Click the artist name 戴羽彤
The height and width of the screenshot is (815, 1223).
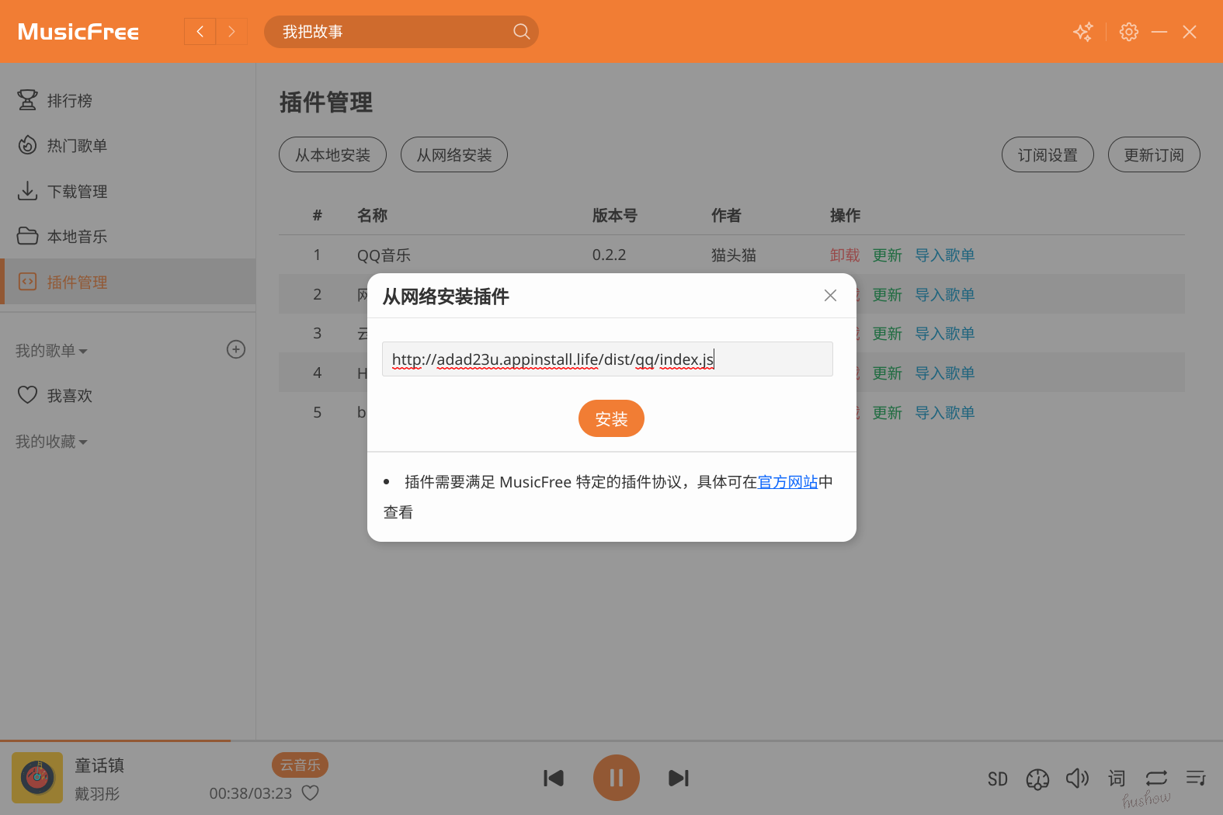coord(97,794)
